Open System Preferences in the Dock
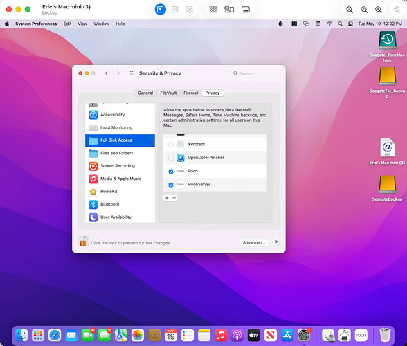 [304, 335]
